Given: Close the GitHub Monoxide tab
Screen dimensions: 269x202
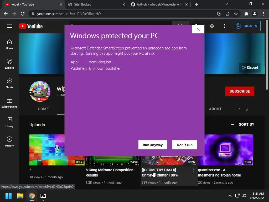Looking at the screenshot, I should tap(187, 4).
